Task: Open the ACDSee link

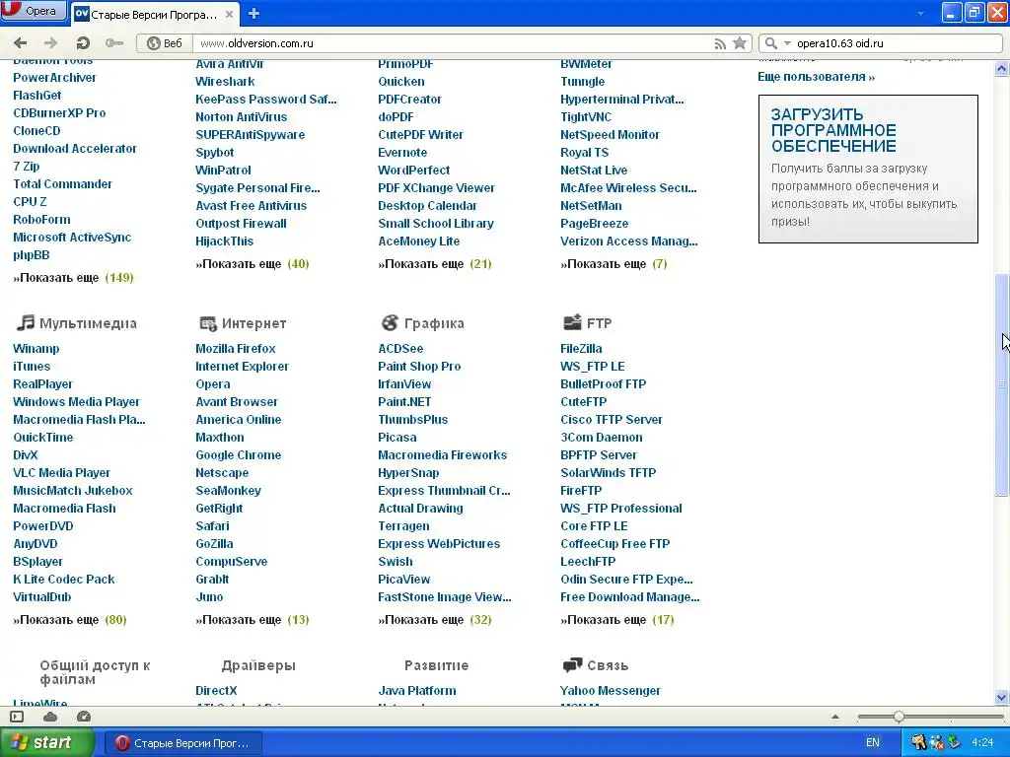Action: tap(400, 348)
